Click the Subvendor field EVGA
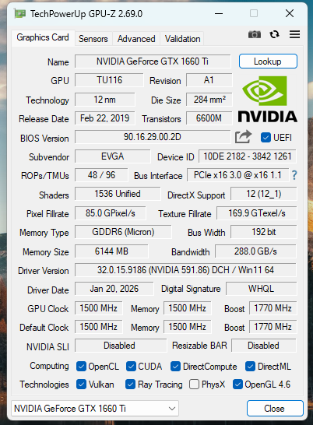Image resolution: width=313 pixels, height=425 pixels. (113, 156)
